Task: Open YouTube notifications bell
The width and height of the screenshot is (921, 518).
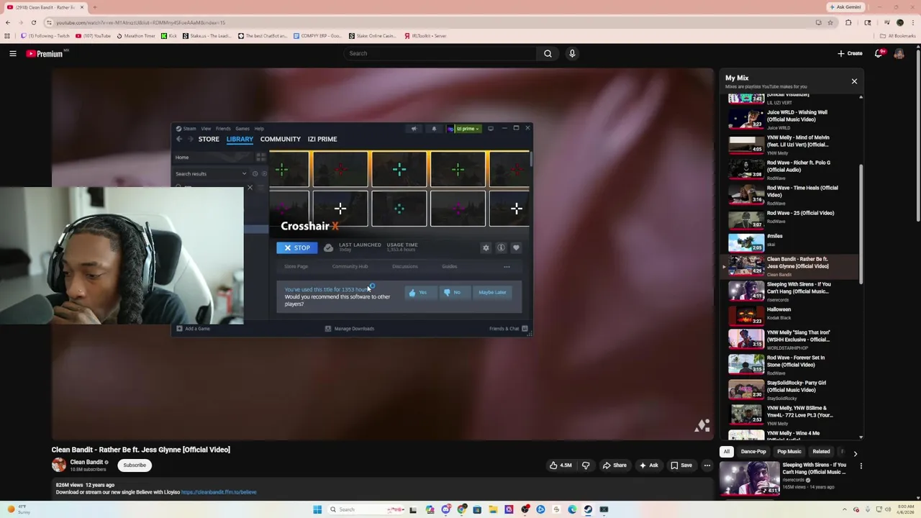Action: pos(879,53)
